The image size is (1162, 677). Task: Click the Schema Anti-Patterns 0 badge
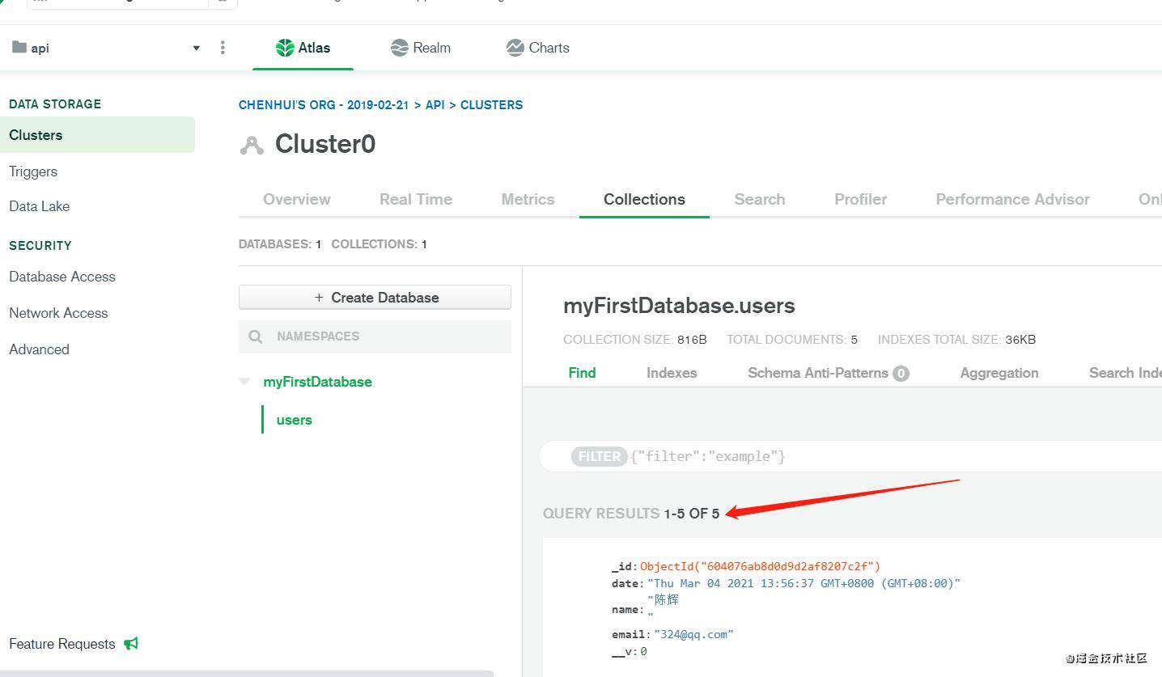(x=901, y=374)
